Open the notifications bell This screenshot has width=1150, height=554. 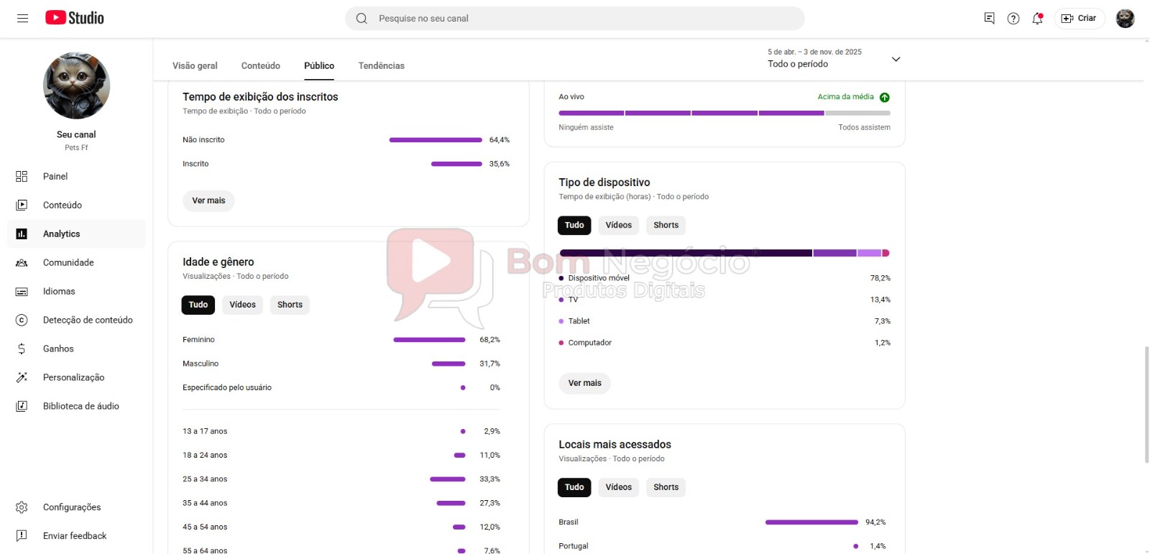click(x=1037, y=19)
